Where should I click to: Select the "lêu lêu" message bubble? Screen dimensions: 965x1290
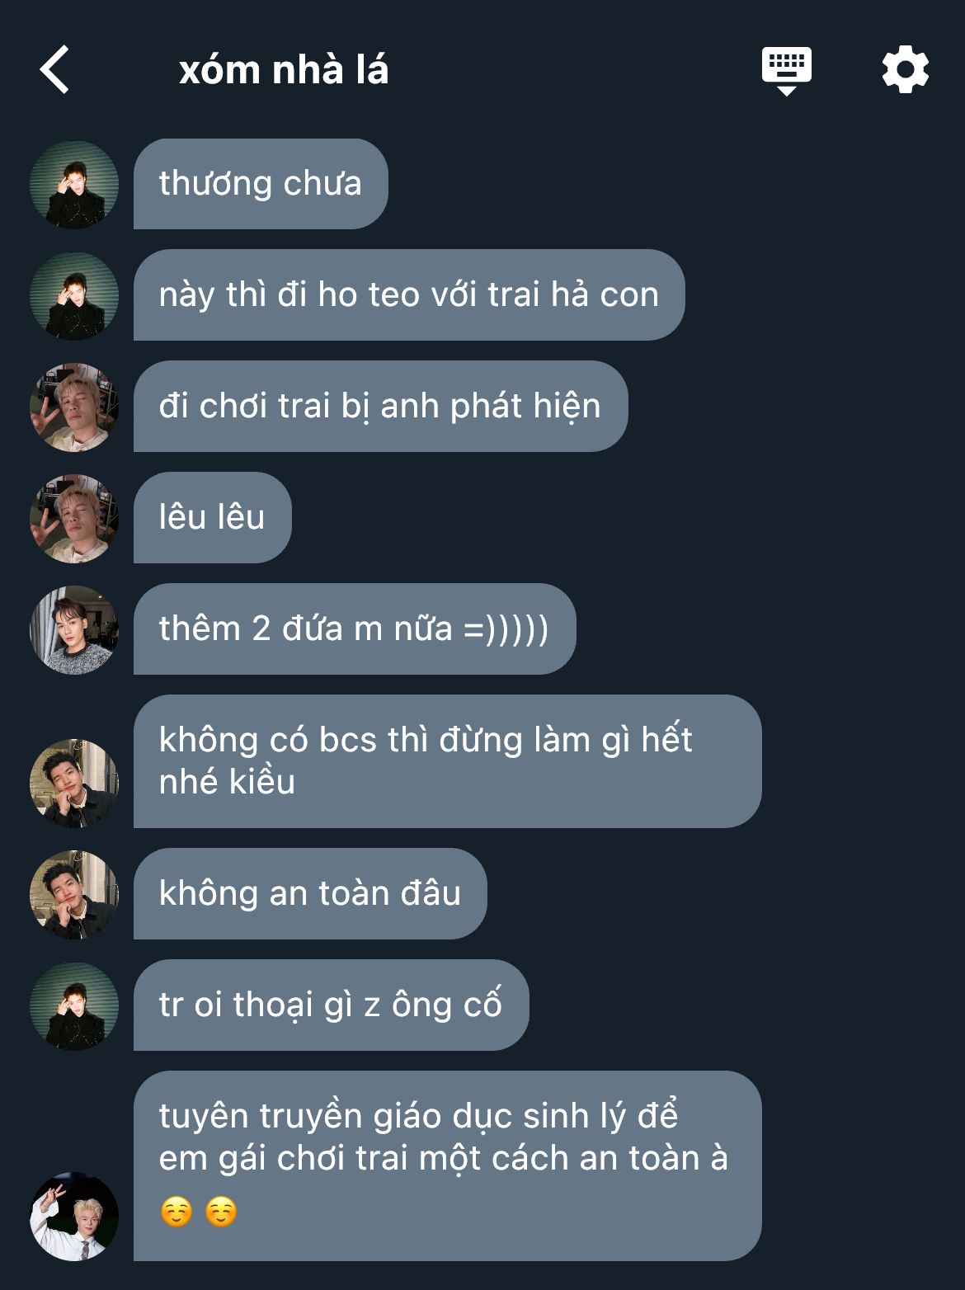pyautogui.click(x=213, y=518)
